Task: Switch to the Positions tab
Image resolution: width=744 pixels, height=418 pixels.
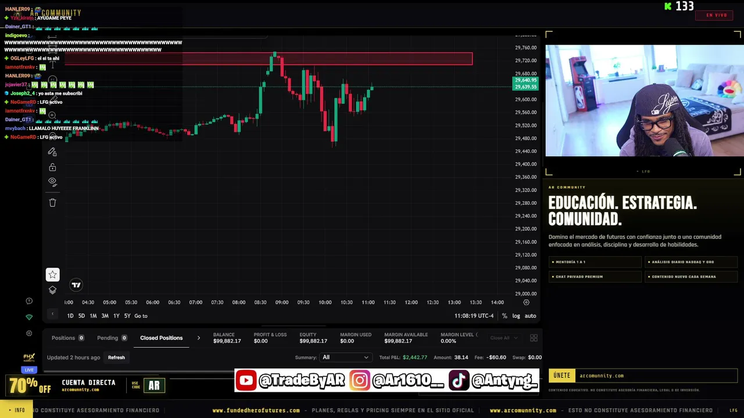Action: [x=68, y=338]
